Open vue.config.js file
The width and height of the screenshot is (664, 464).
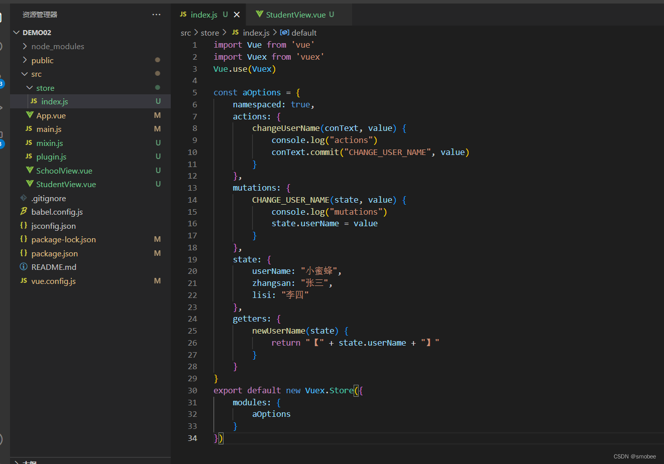[90, 281]
